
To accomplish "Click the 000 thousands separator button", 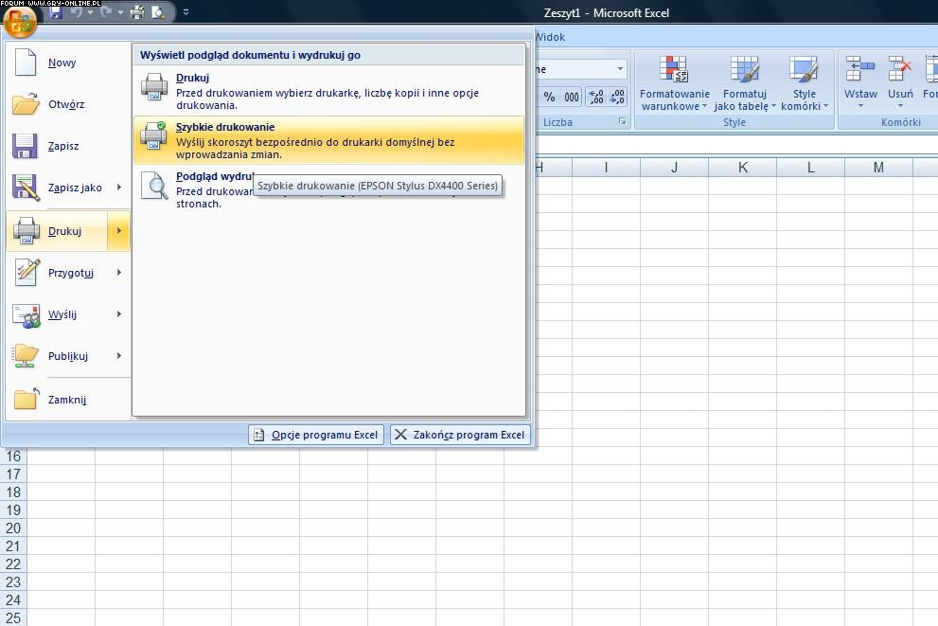I will (x=572, y=97).
